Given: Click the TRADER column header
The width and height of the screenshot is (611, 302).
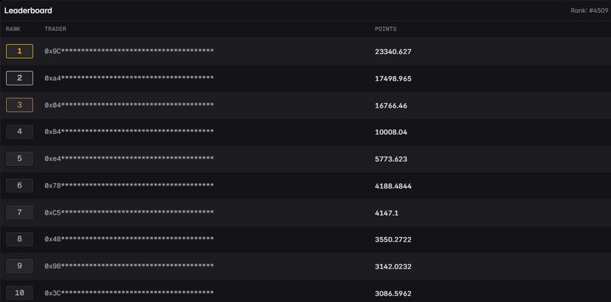Looking at the screenshot, I should [56, 29].
